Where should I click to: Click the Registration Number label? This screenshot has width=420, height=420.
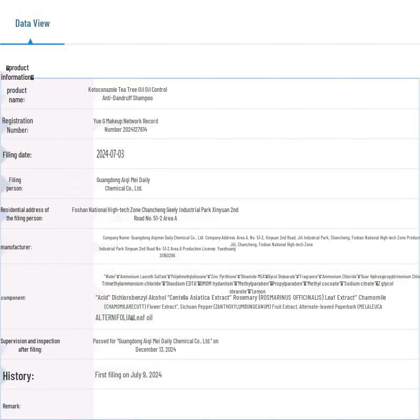click(17, 125)
